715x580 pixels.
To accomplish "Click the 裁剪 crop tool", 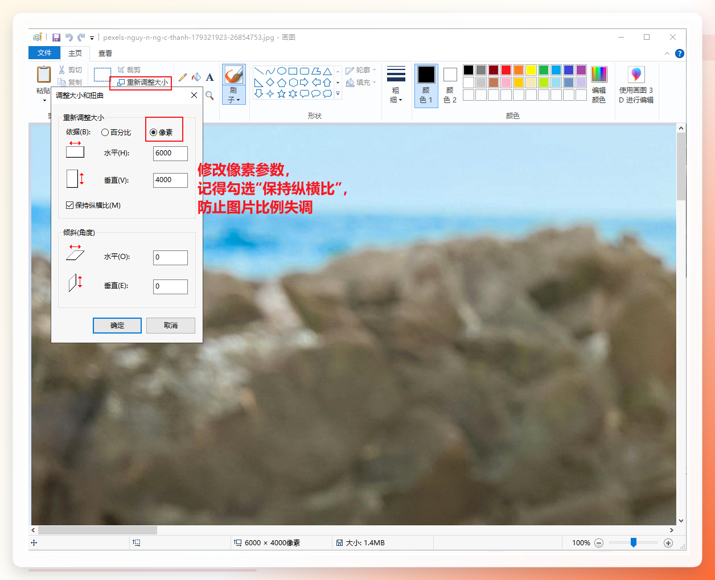I will (129, 69).
